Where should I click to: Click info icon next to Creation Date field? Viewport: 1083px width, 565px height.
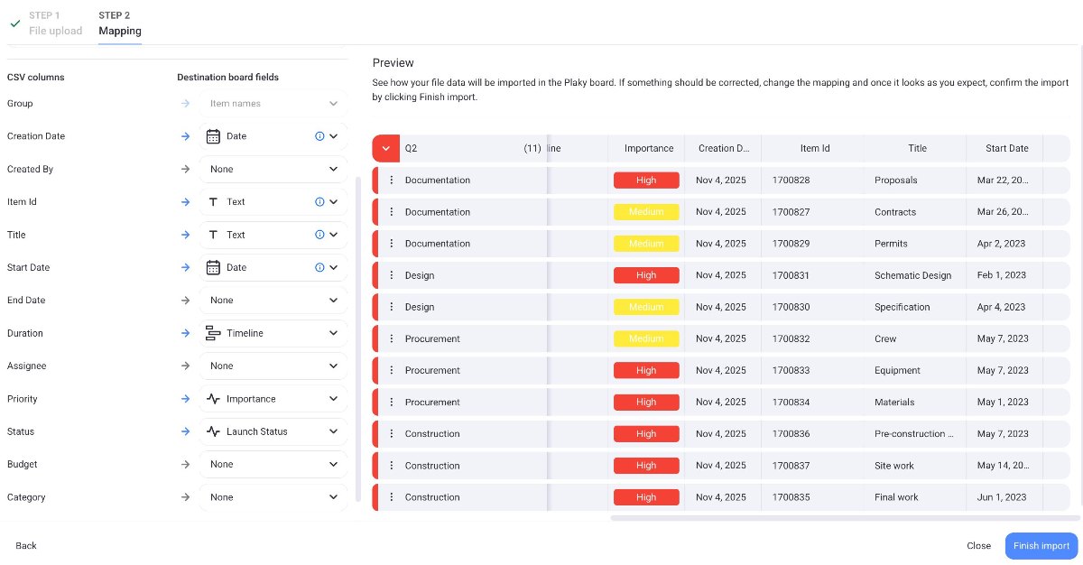319,136
